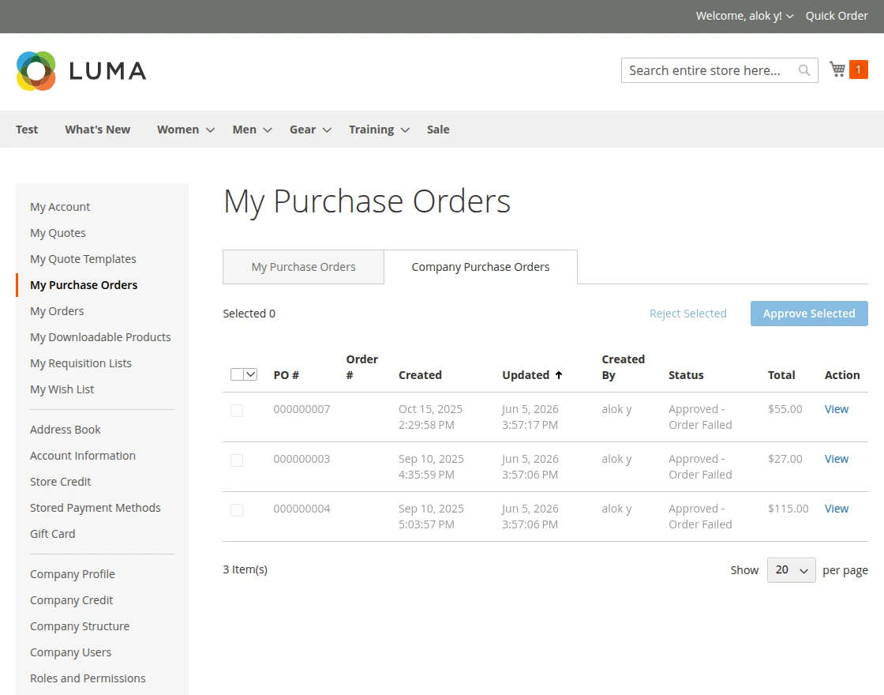Viewport: 884px width, 695px height.
Task: Open the Show 20 per page dropdown
Action: click(x=791, y=570)
